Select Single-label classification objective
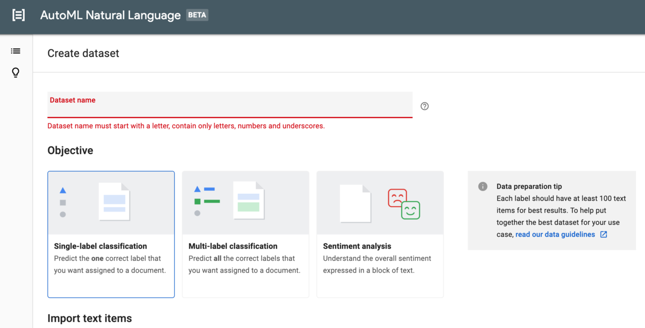 (101, 246)
